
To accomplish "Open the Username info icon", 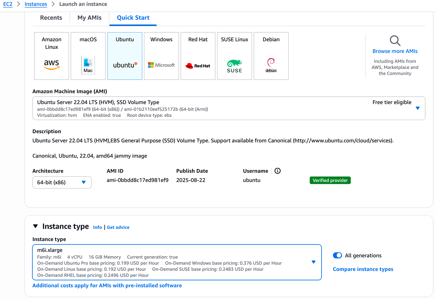I will [278, 171].
